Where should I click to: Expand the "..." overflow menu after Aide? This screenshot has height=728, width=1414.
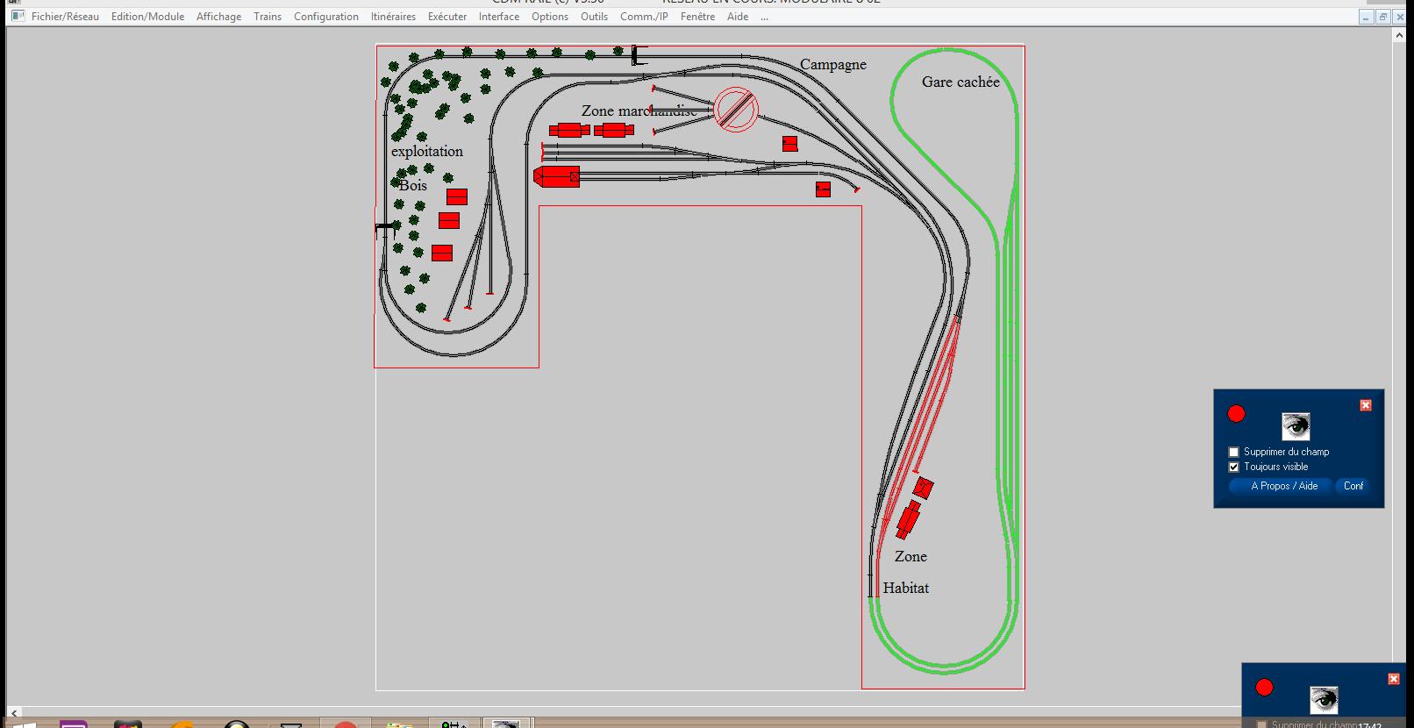pos(765,17)
